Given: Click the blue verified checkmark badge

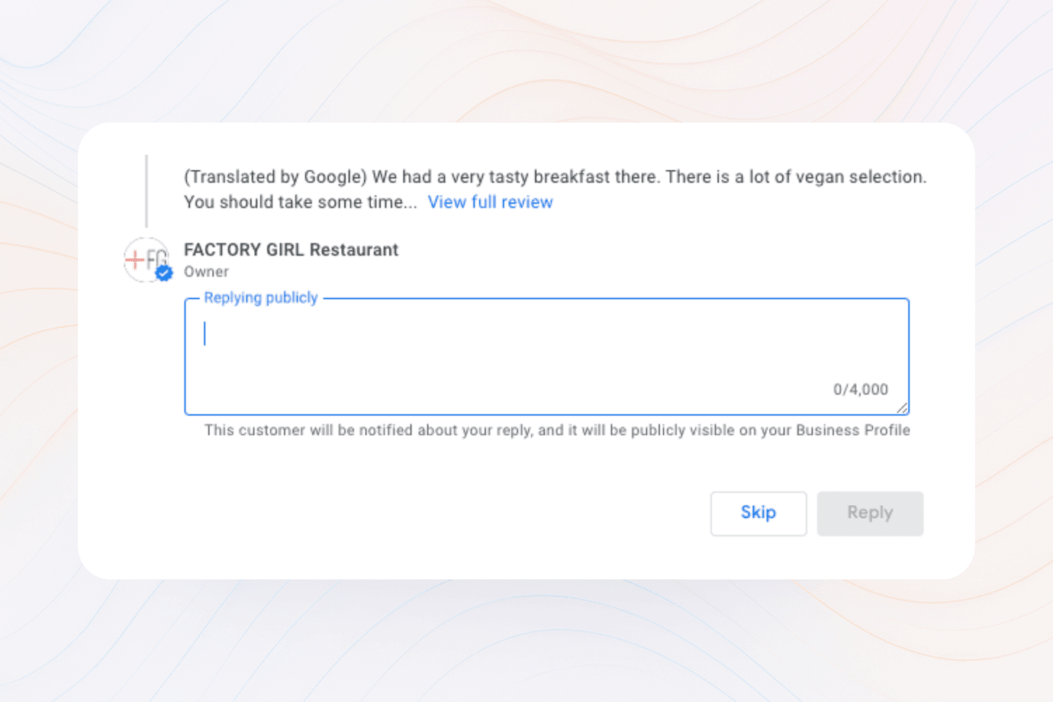Looking at the screenshot, I should click(163, 273).
